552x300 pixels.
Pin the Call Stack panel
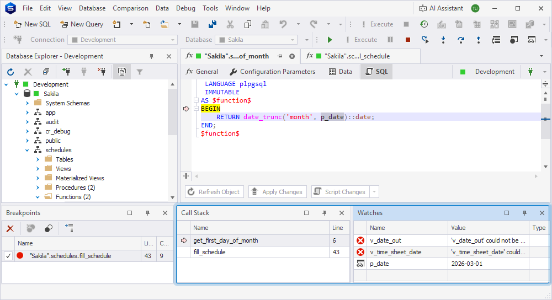(324, 213)
